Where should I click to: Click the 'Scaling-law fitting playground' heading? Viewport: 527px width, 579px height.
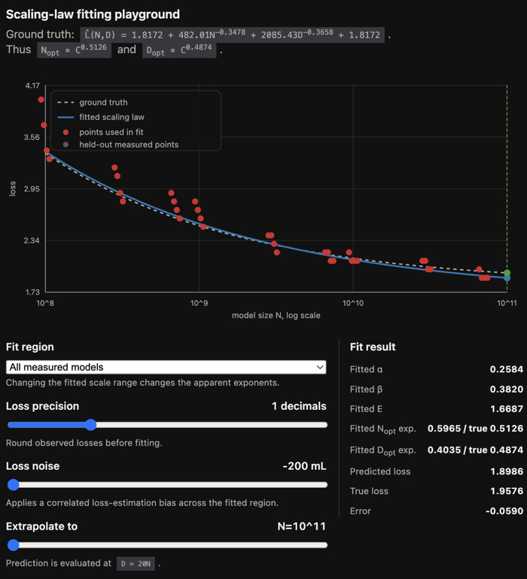(x=93, y=14)
